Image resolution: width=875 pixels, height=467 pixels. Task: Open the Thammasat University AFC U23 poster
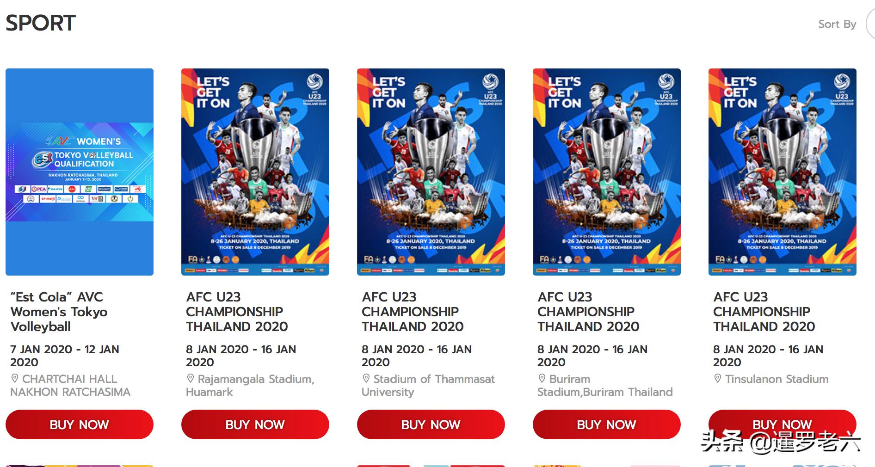431,172
